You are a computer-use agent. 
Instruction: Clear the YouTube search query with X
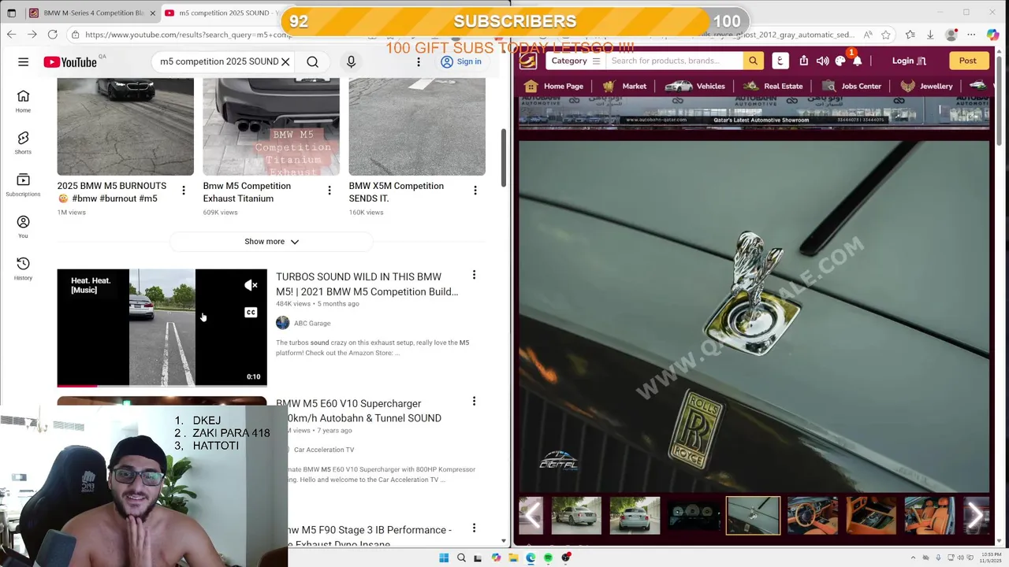coord(285,61)
